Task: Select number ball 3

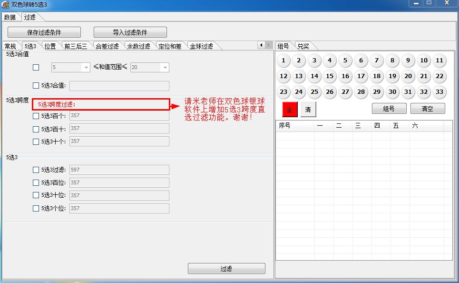Action: (x=314, y=61)
